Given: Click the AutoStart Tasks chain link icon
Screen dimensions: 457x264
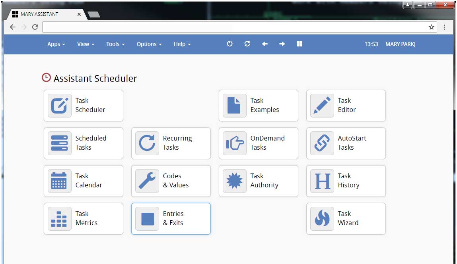Looking at the screenshot, I should [322, 143].
